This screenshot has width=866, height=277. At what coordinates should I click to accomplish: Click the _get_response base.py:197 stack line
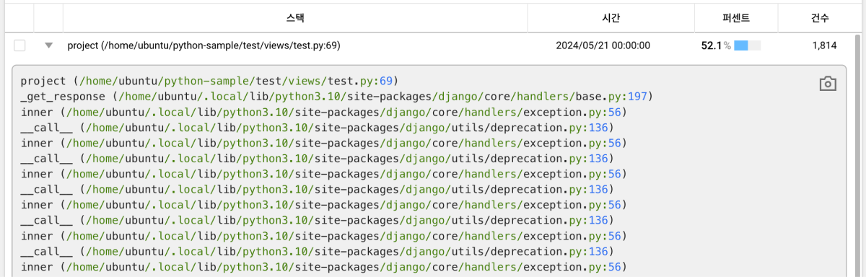coord(336,96)
